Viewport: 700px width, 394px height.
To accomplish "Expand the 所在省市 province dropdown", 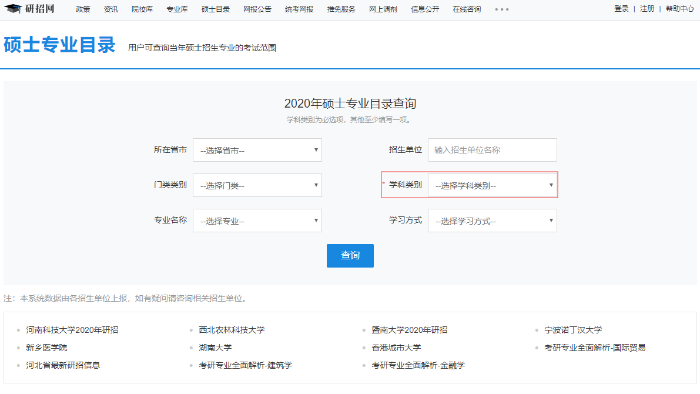I will click(x=257, y=150).
